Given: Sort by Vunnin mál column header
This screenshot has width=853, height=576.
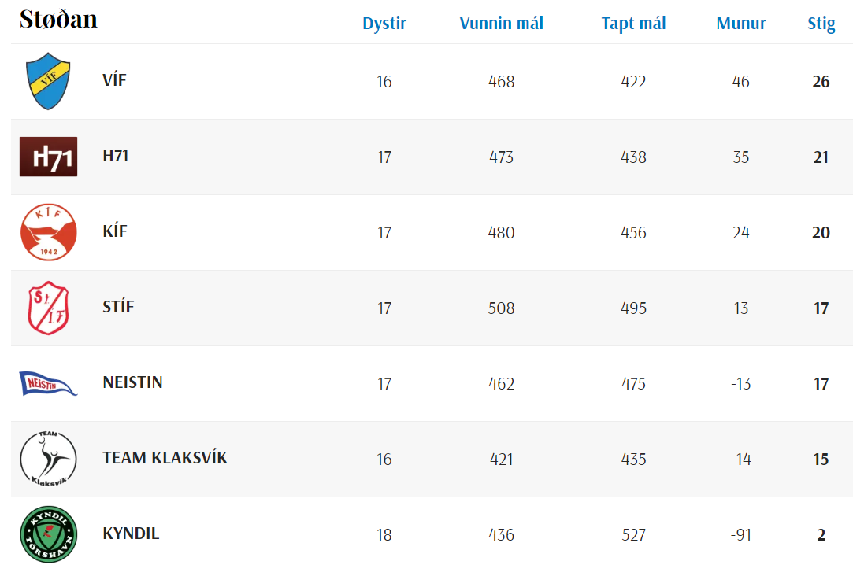Looking at the screenshot, I should (x=501, y=24).
